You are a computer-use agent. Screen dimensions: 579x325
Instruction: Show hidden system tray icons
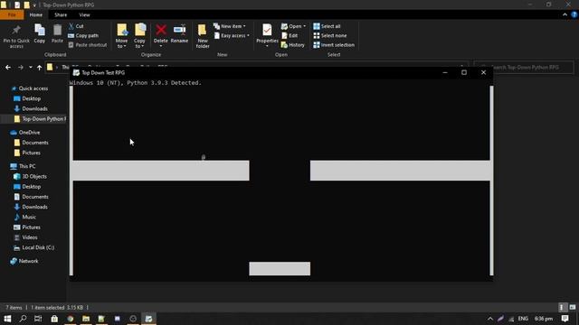coord(490,319)
